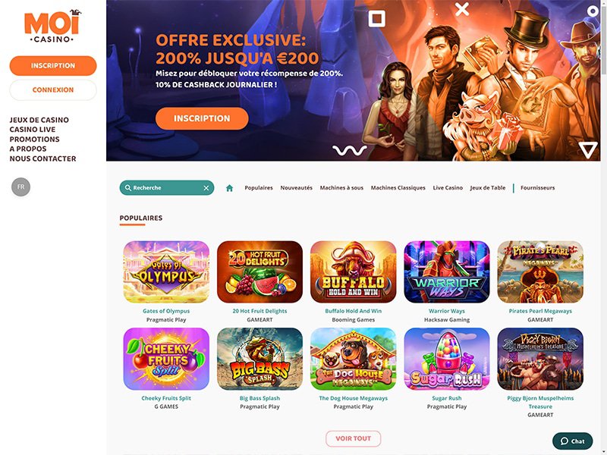Viewport: 607px width, 455px height.
Task: Open the FR language selector
Action: [21, 187]
